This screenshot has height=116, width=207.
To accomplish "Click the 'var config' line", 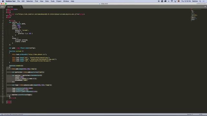I will (14, 22).
